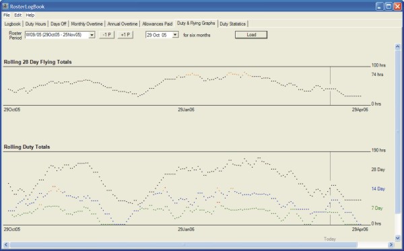
Task: Click the horizontal scrollbar thumb
Action: click(183, 244)
